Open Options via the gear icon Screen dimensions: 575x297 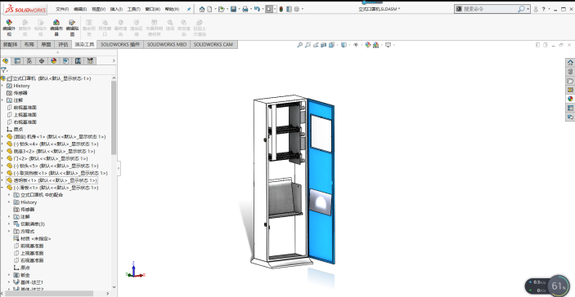(297, 9)
